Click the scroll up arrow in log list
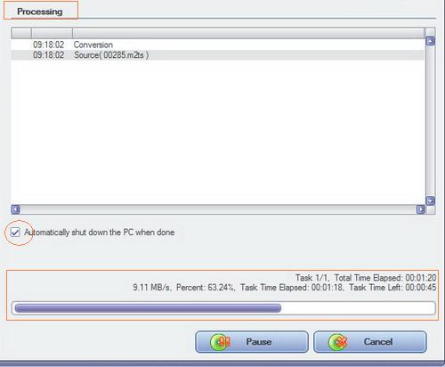445x367 pixels. tap(430, 41)
